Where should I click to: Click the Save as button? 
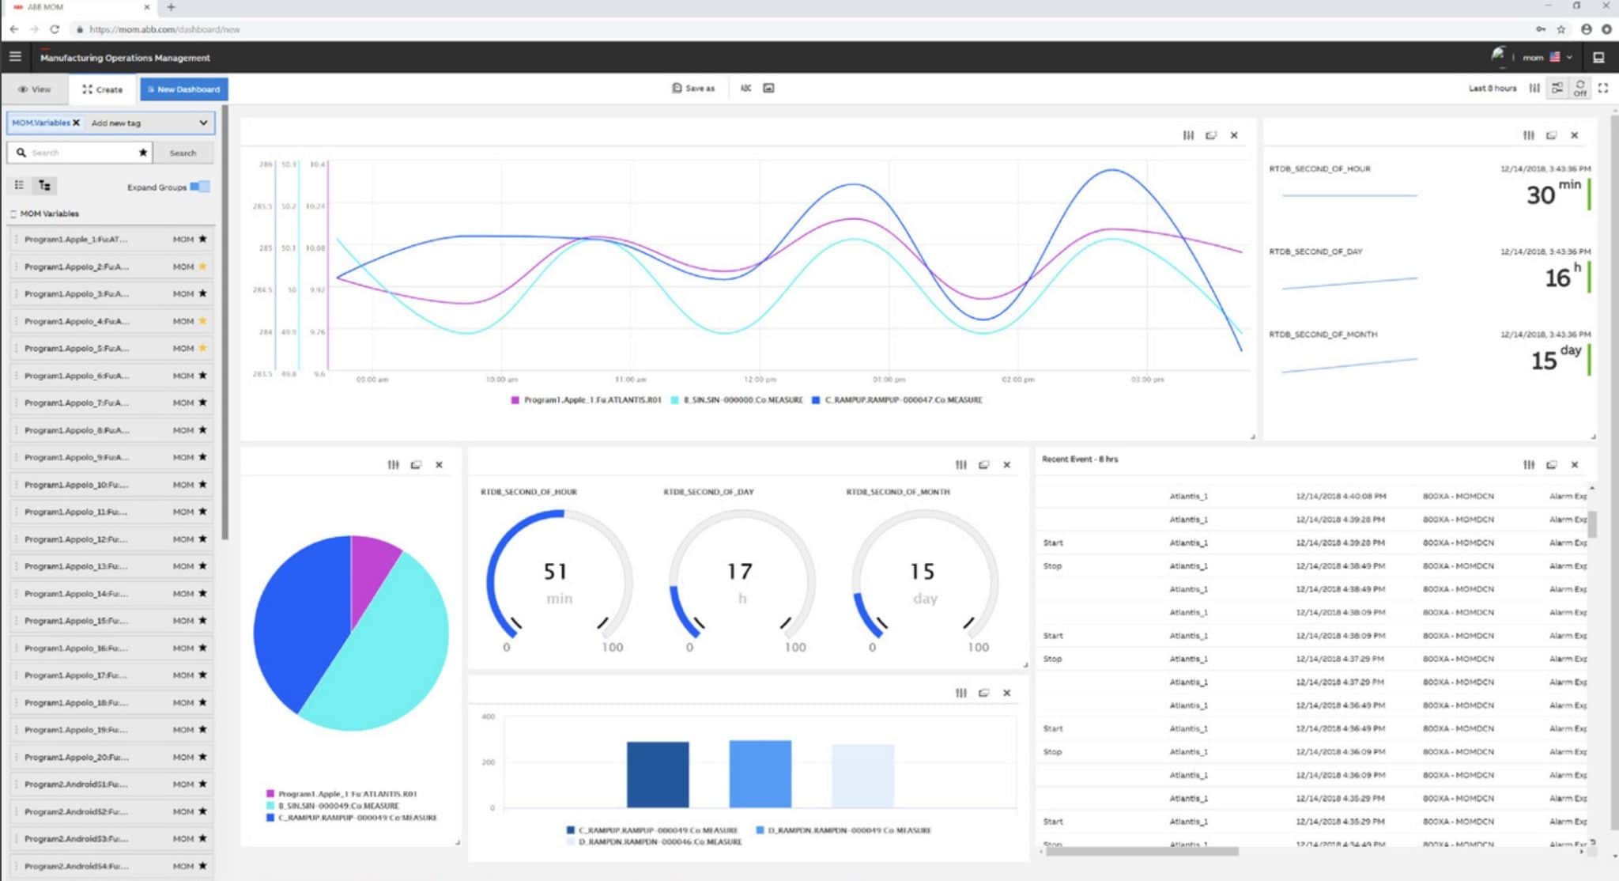tap(693, 89)
